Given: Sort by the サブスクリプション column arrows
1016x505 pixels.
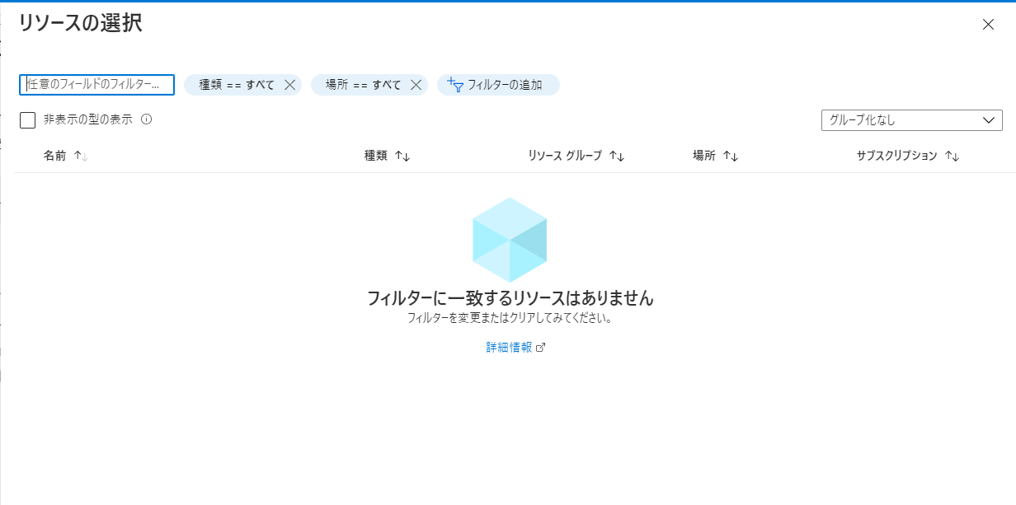Looking at the screenshot, I should point(952,156).
